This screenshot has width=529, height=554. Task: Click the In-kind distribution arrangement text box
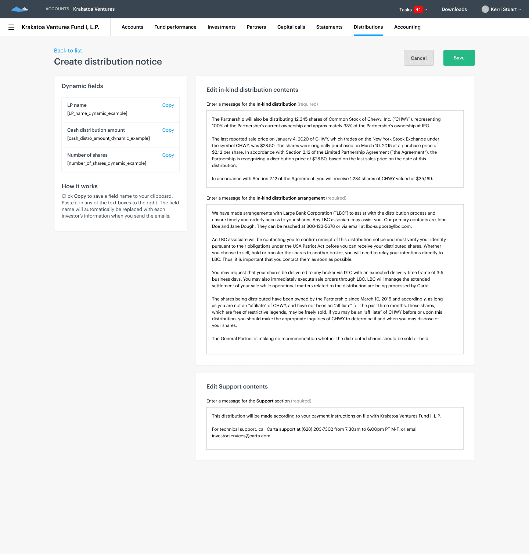[x=335, y=279]
